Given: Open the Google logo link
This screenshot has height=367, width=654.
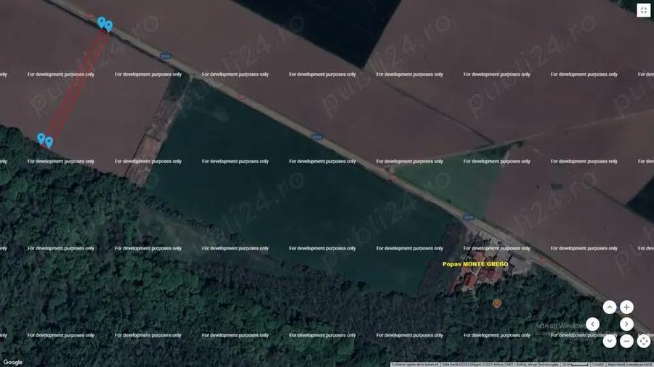Looking at the screenshot, I should [x=13, y=362].
